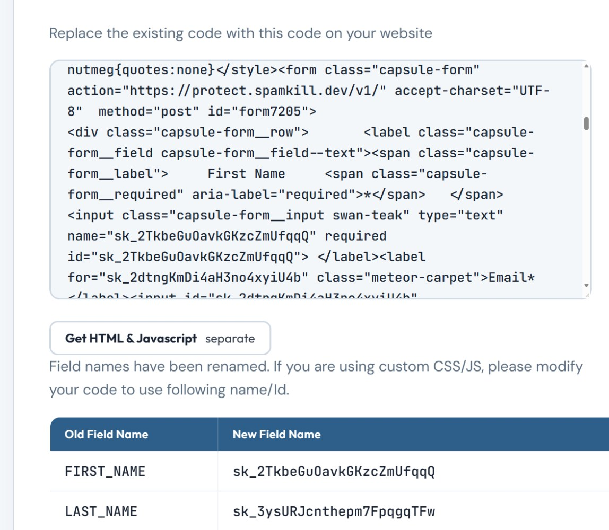Select the LAST_NAME table cell
Viewport: 609px width, 530px height.
point(134,511)
